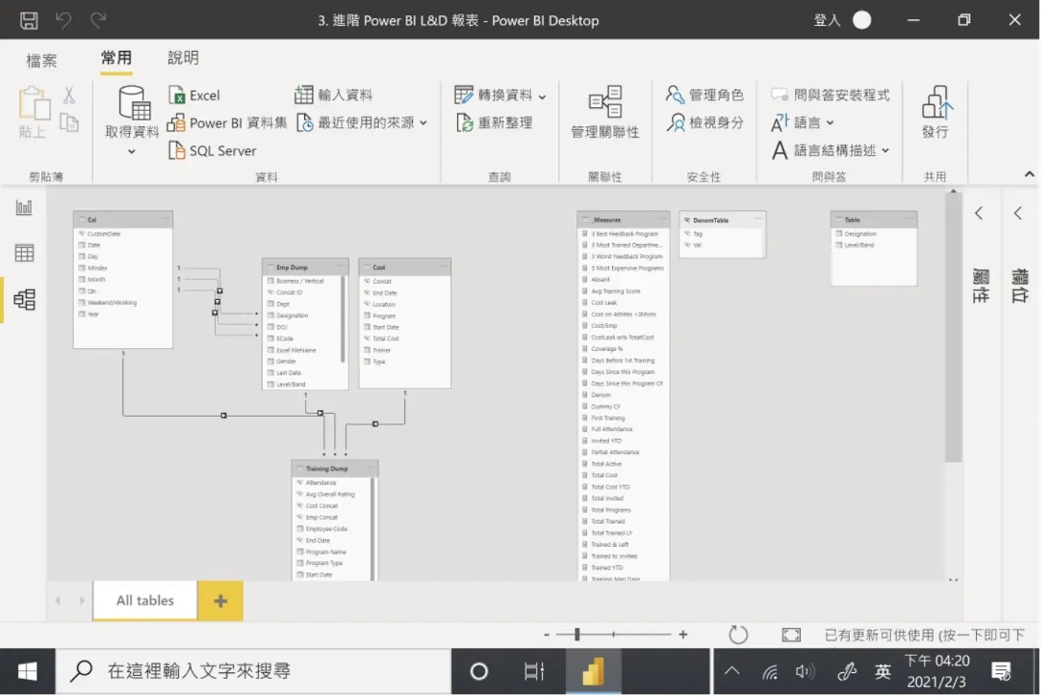Select CustomDate field in Cal table

[x=104, y=234]
